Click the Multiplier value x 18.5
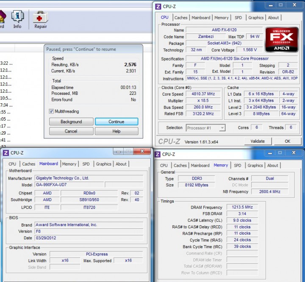 [203, 100]
